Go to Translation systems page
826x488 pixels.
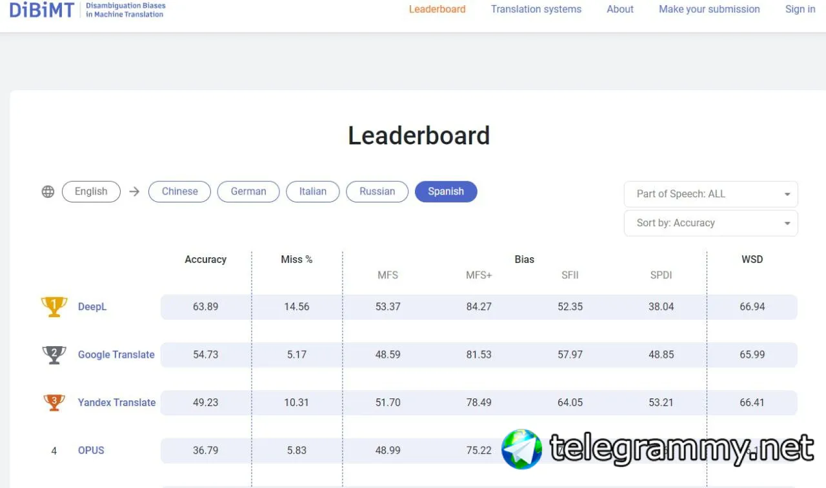[x=536, y=9]
